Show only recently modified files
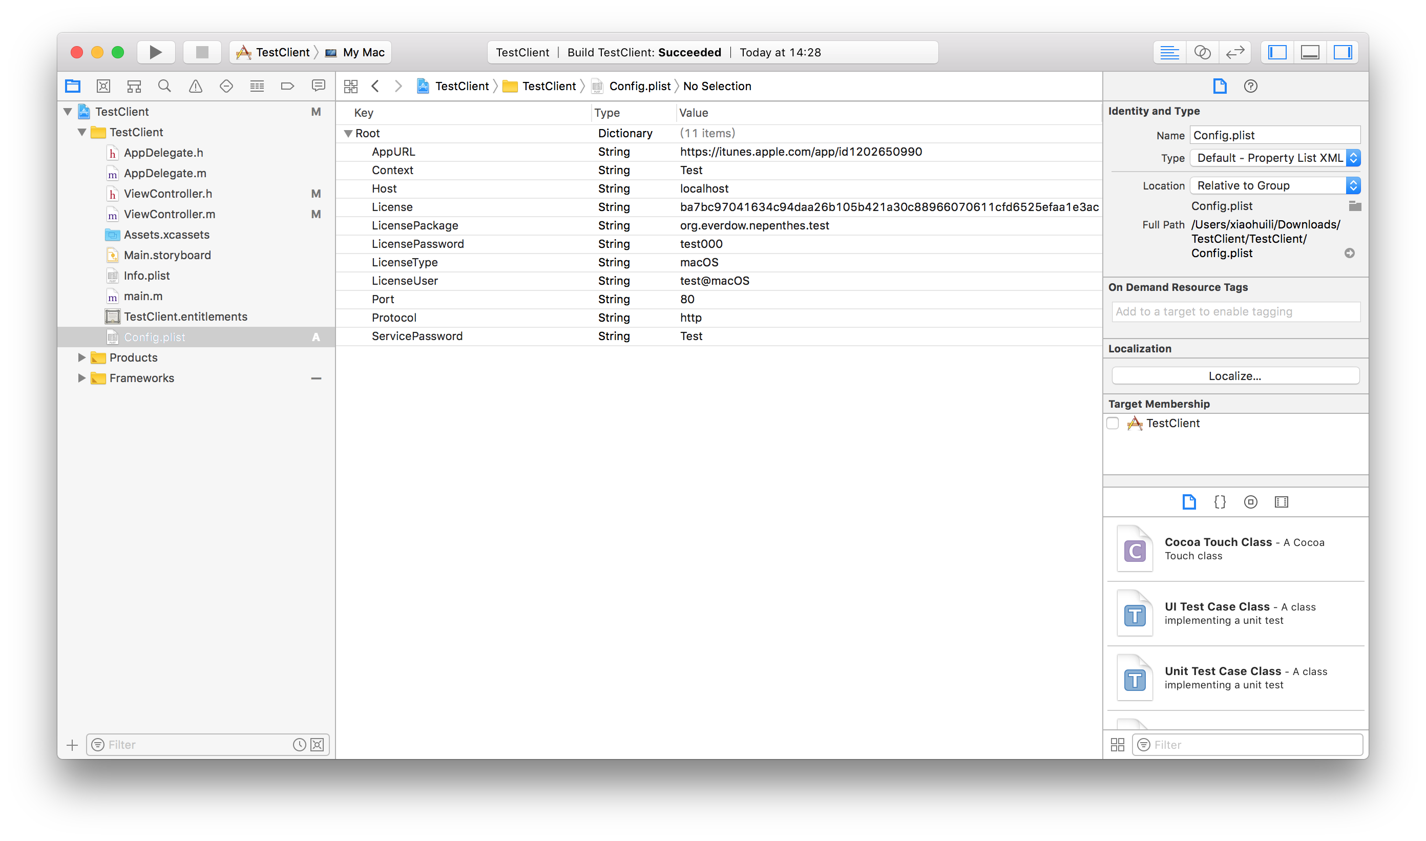This screenshot has width=1426, height=841. coord(299,745)
